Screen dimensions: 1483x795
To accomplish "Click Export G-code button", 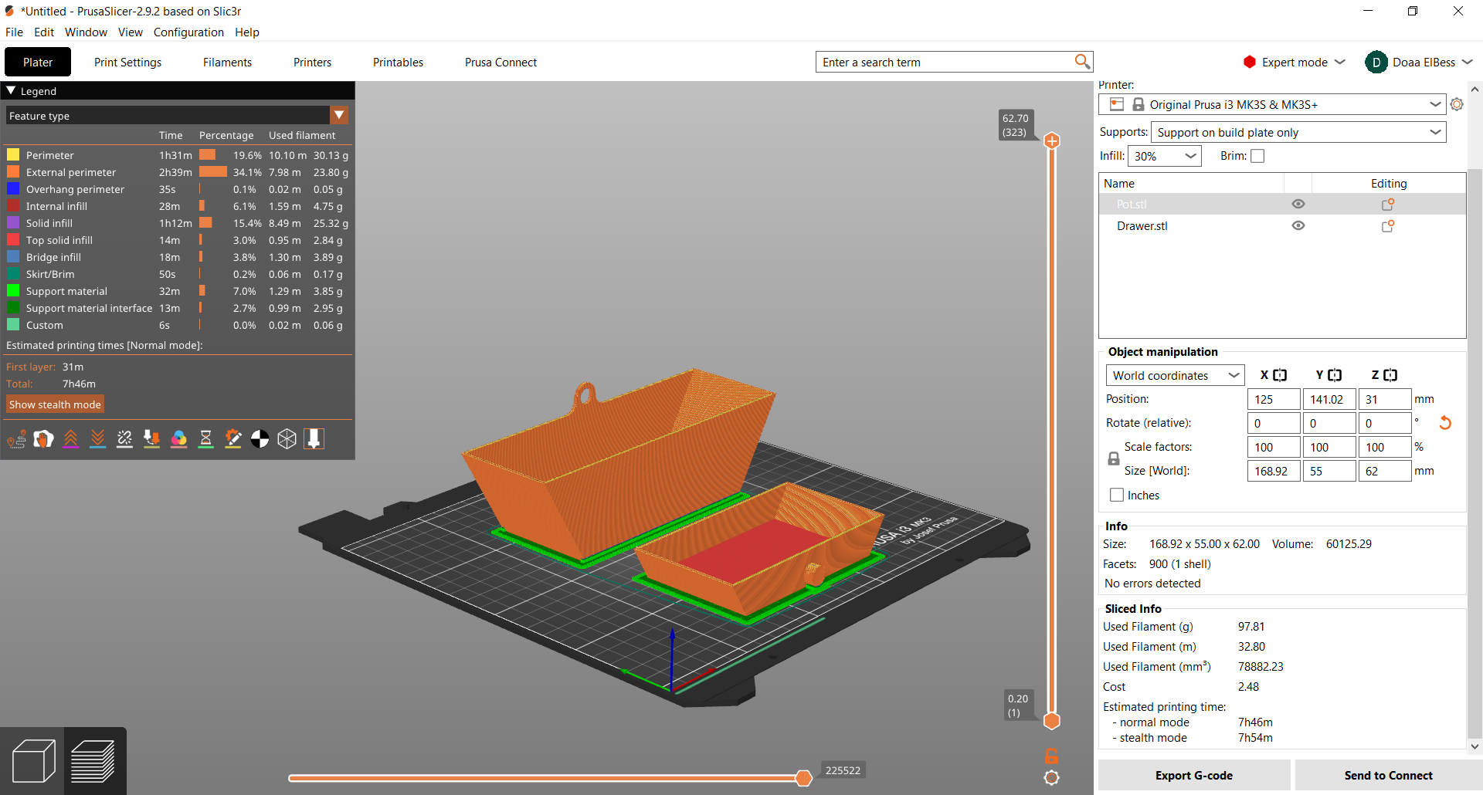I will pos(1194,775).
